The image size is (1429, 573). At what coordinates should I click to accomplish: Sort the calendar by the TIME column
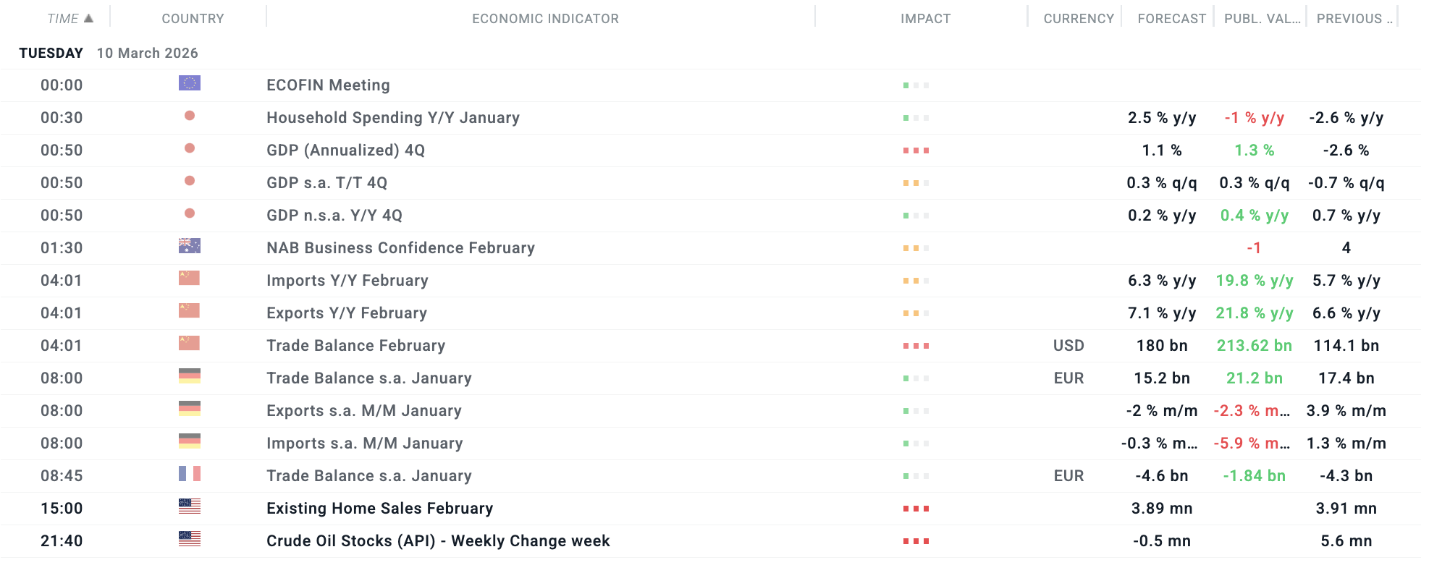point(63,19)
